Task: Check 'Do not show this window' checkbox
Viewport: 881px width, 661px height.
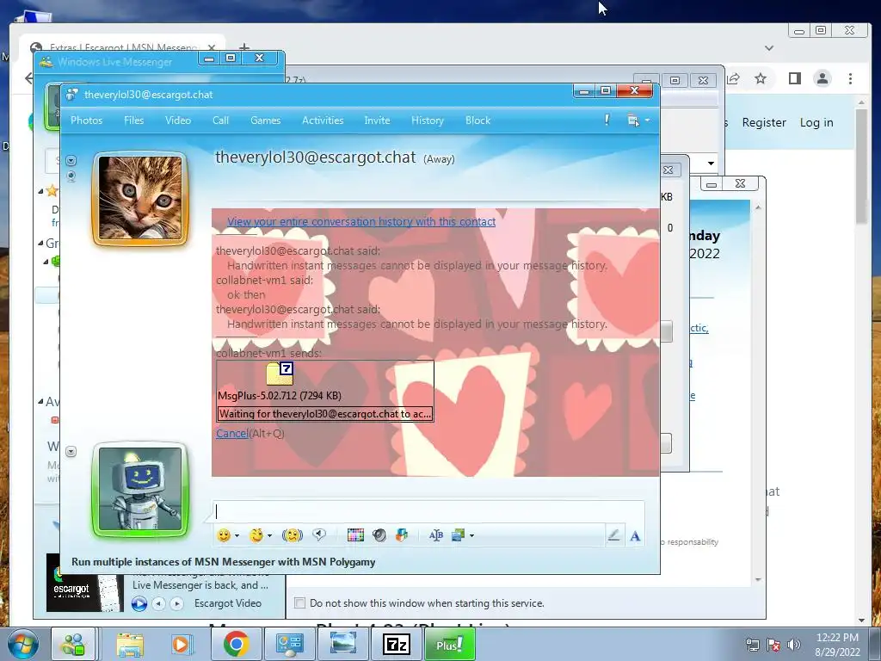Action: click(x=300, y=603)
